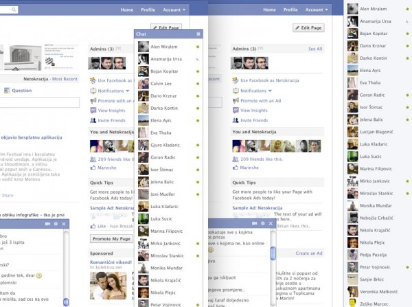
Task: Click Like thumbs-up under Sample Ad, left page
Action: click(93, 226)
